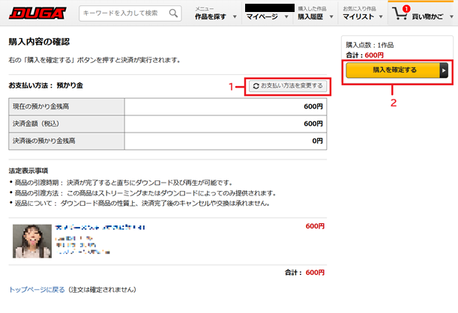Expand the マイリスト dropdown arrow

pyautogui.click(x=381, y=17)
